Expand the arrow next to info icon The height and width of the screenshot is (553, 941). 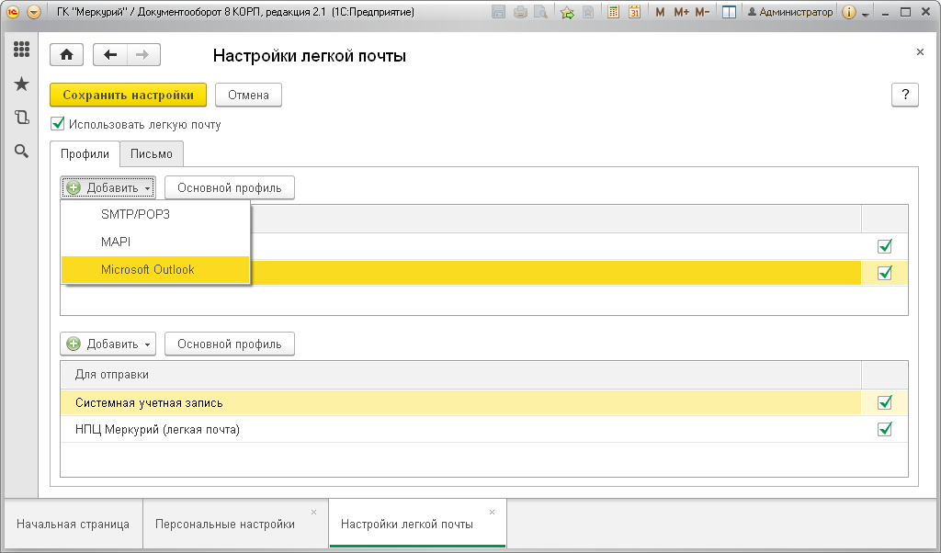pos(866,14)
